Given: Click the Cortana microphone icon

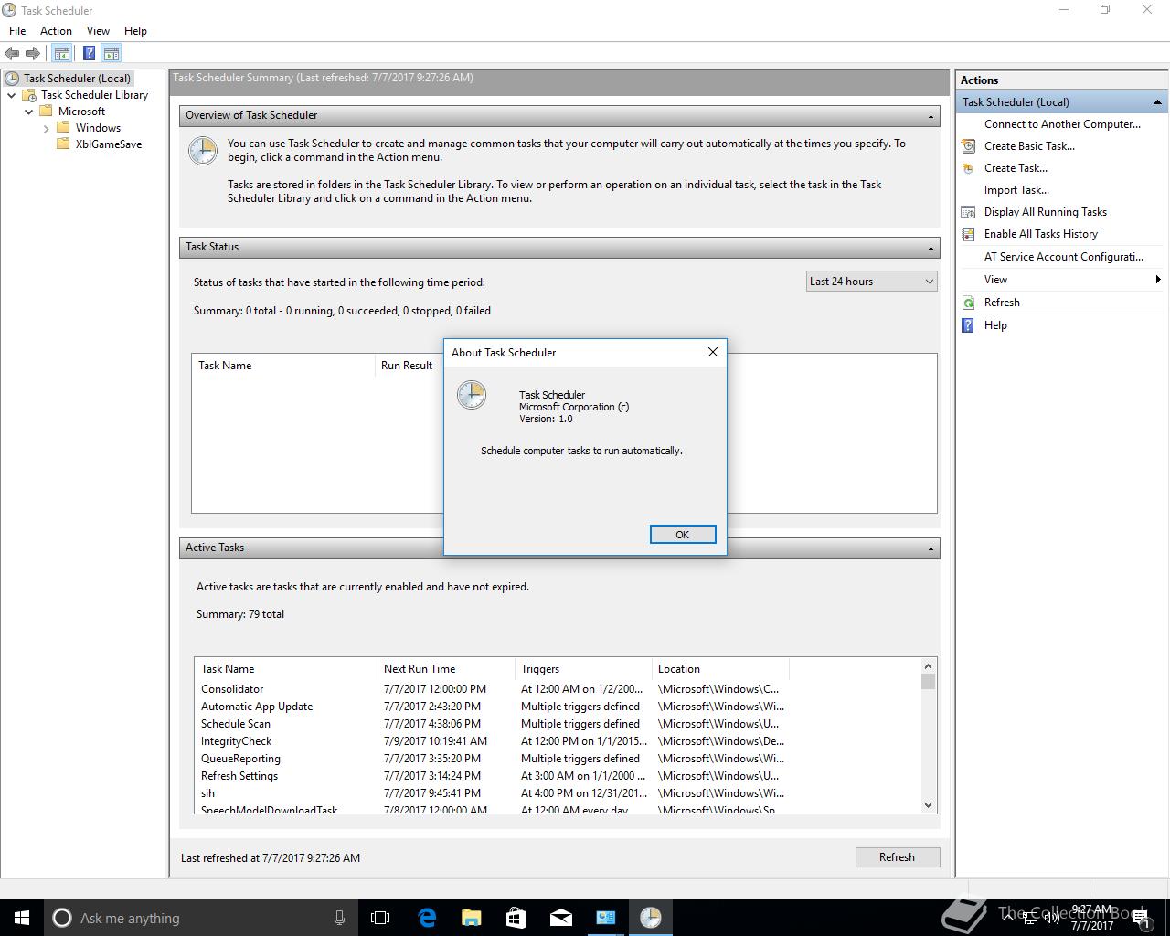Looking at the screenshot, I should coord(339,918).
